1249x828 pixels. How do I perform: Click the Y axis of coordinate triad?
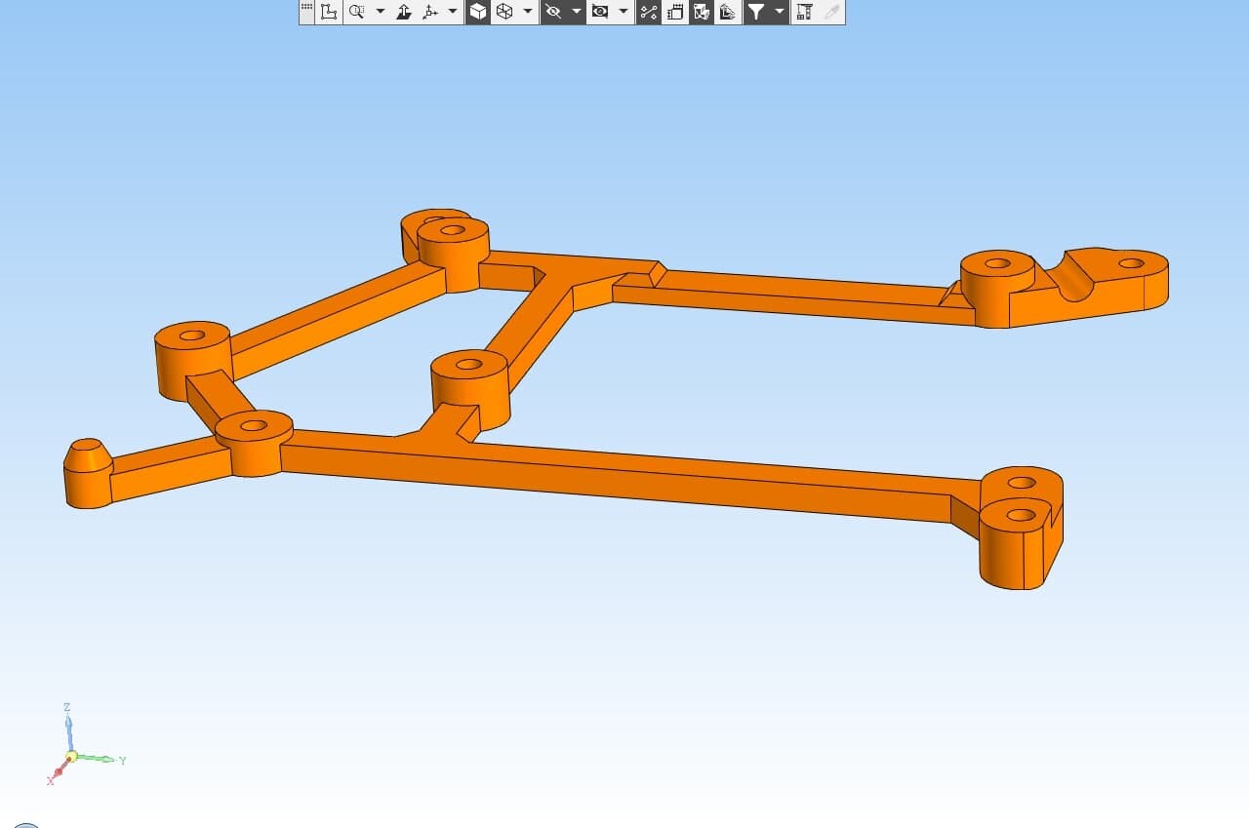coord(100,759)
